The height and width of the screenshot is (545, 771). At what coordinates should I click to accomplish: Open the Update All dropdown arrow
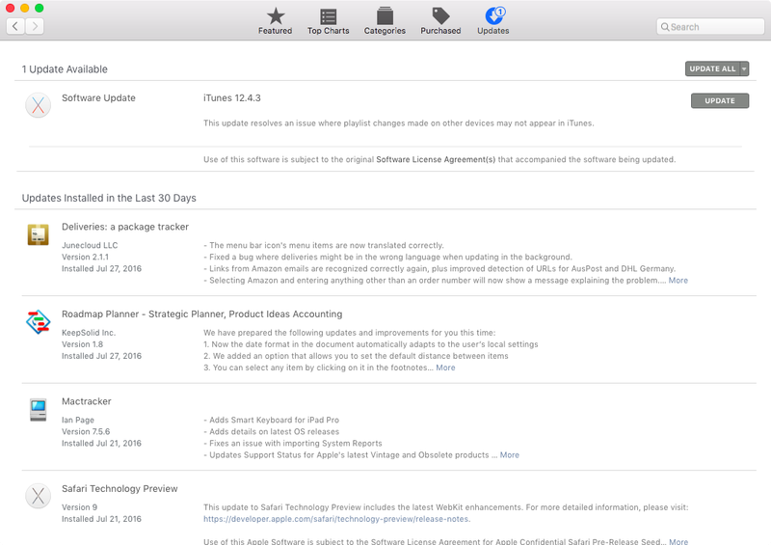pos(744,68)
